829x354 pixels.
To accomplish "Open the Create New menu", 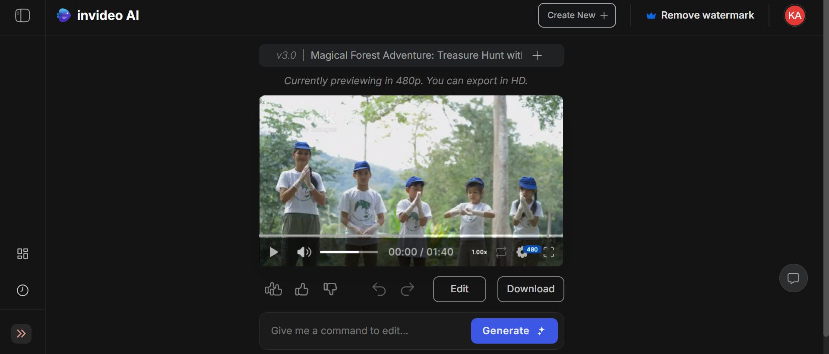I will 577,16.
